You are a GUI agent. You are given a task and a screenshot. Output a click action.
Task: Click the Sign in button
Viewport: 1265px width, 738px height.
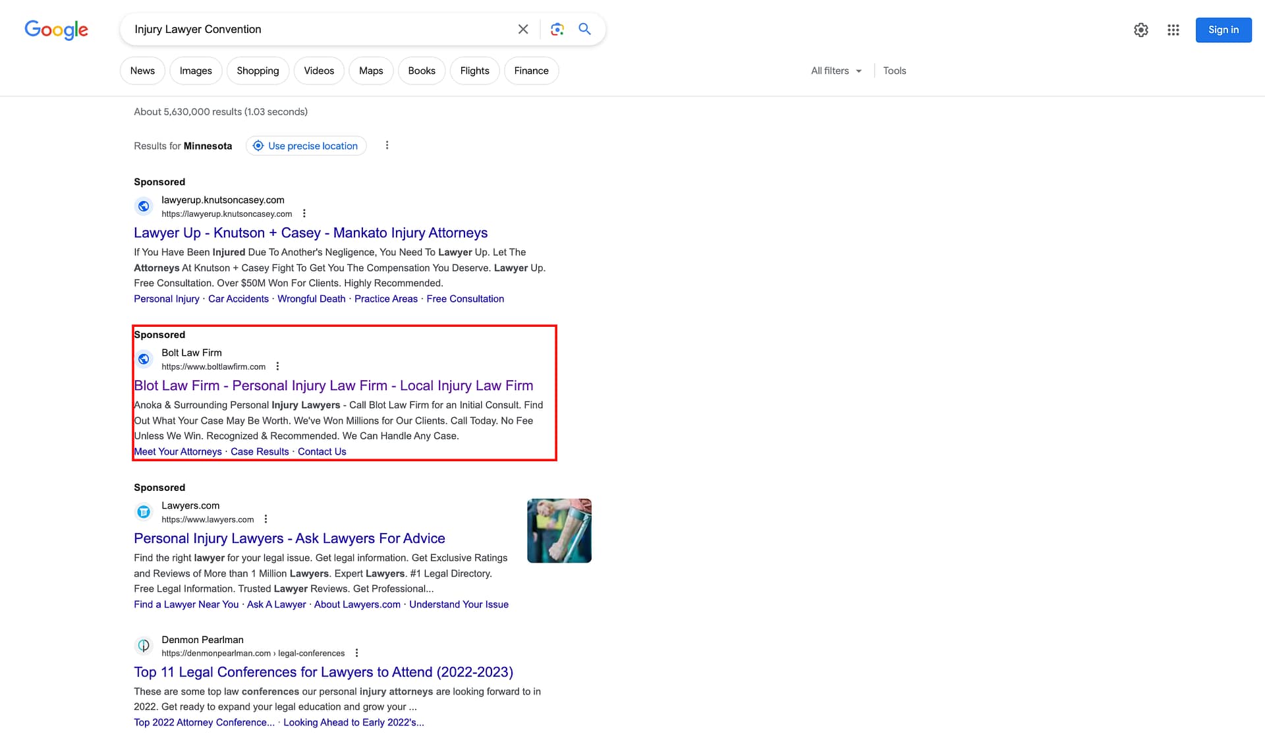pos(1223,30)
